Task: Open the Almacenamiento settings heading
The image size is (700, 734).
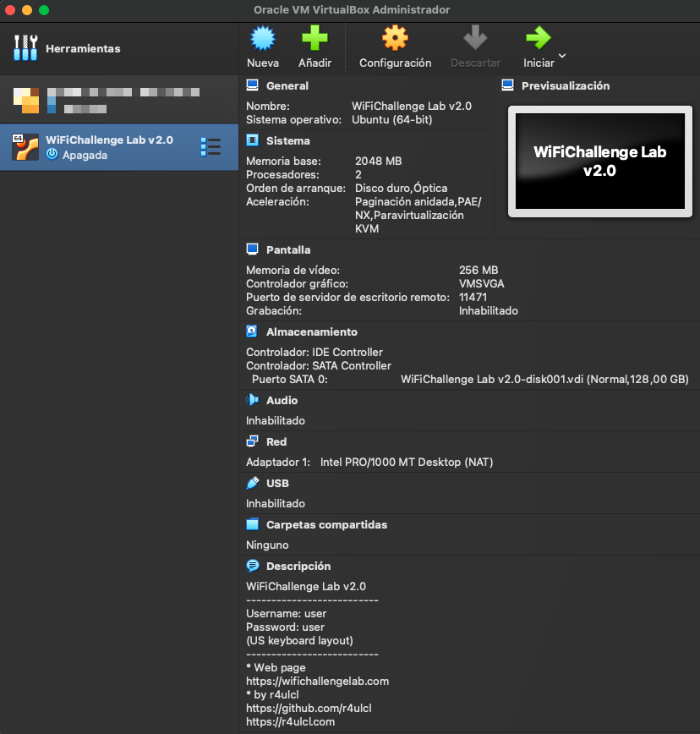Action: pyautogui.click(x=312, y=331)
